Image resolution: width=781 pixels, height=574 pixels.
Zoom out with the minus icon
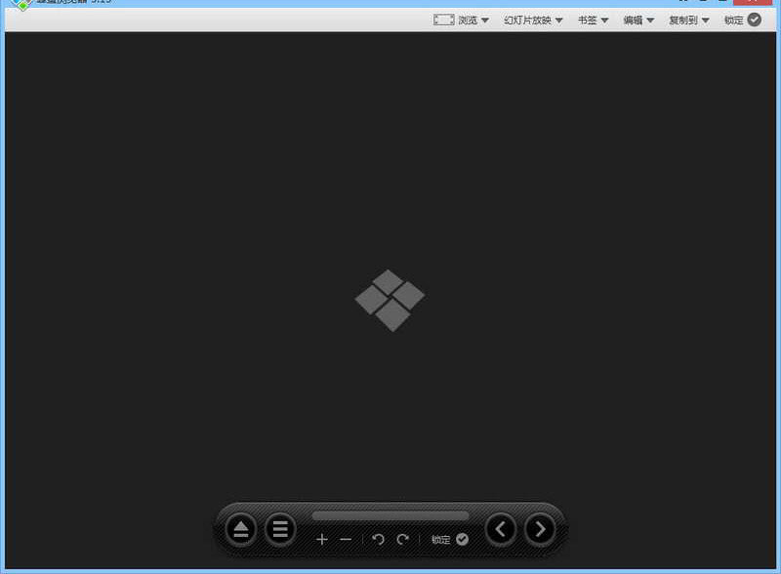coord(346,539)
